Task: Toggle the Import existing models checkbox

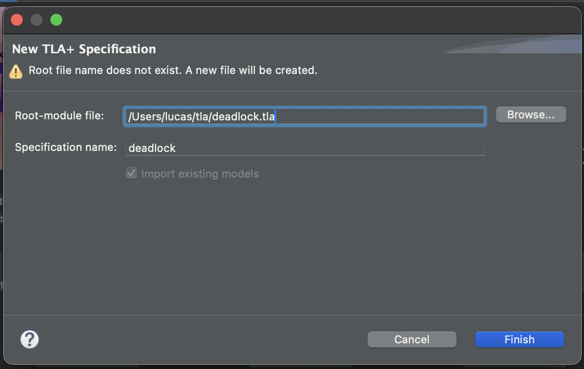Action: (131, 173)
